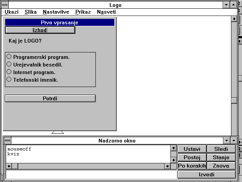Click the Sledi button
Viewport: 242px width, 182px height.
tap(221, 149)
